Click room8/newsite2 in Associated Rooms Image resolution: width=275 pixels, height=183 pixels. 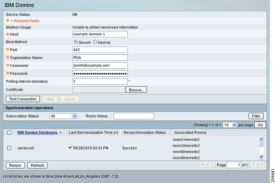(x=186, y=158)
